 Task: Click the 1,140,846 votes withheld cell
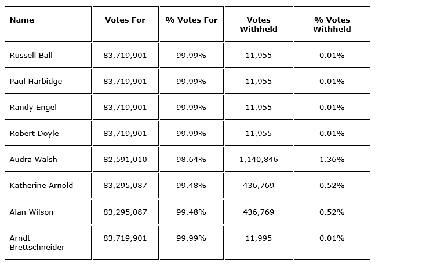(259, 160)
